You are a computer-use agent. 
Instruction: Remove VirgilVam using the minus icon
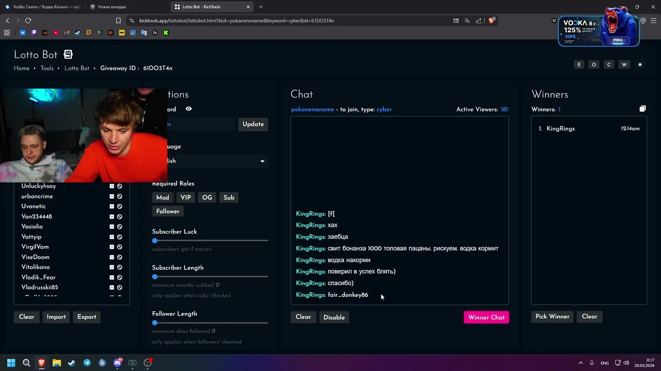112,247
